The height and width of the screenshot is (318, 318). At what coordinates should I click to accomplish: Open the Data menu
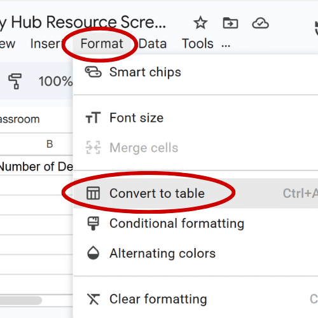(x=153, y=44)
